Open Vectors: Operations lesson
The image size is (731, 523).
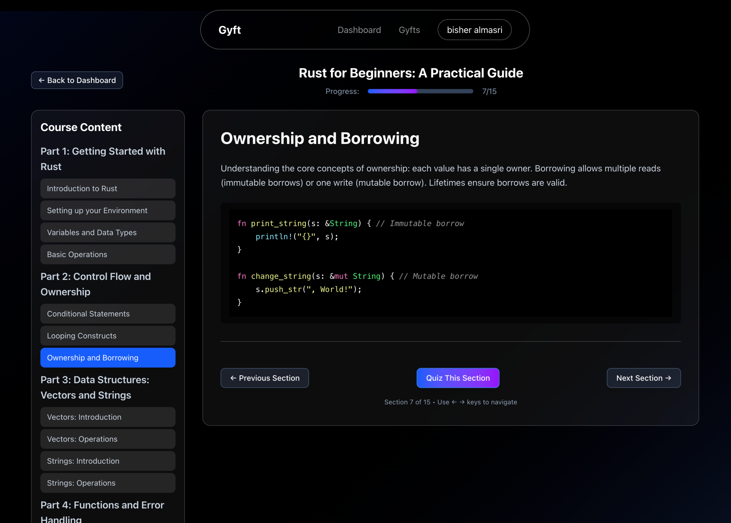point(108,439)
